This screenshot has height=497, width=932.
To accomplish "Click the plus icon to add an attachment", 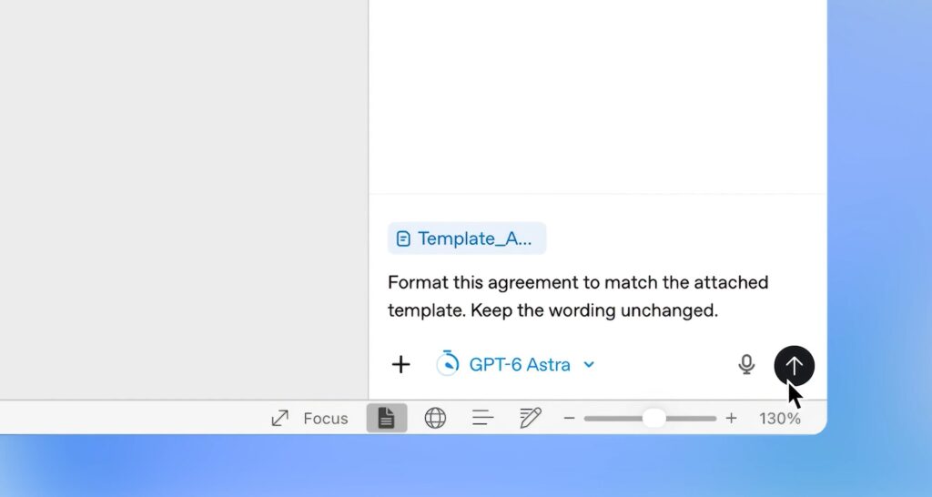I will 401,364.
